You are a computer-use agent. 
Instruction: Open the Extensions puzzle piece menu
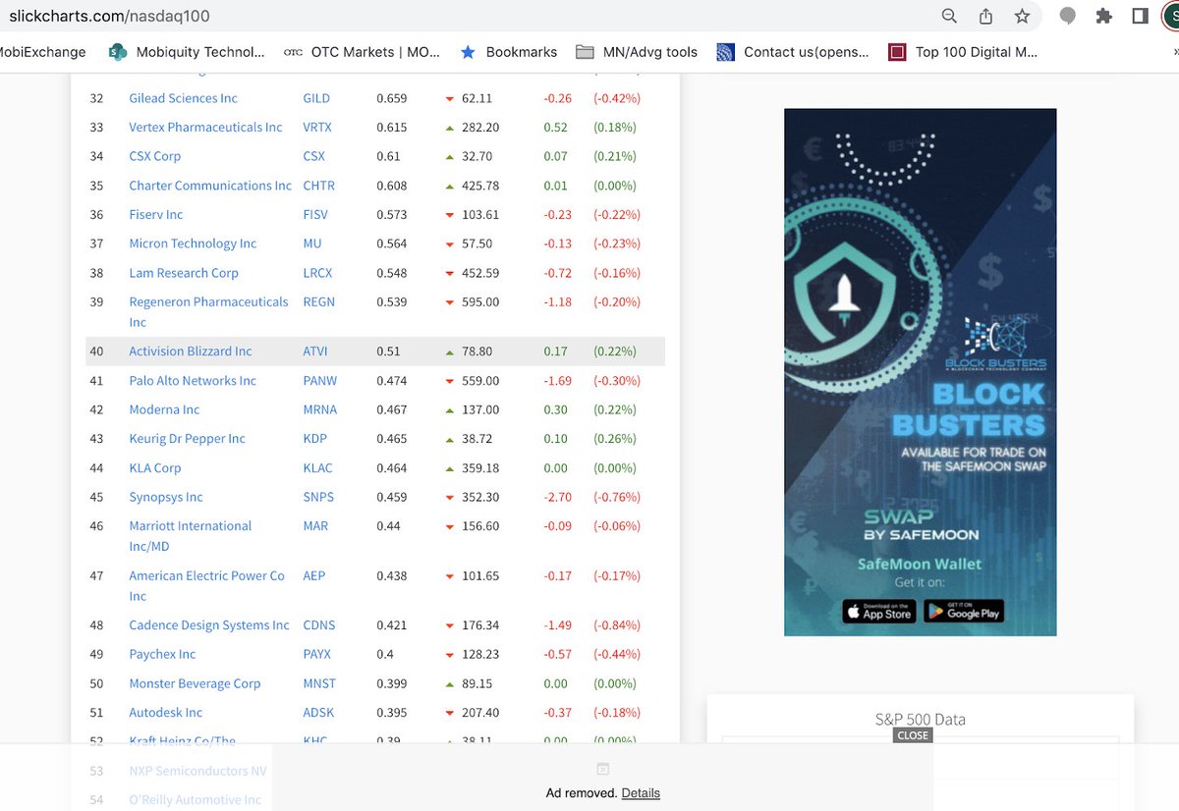point(1104,16)
